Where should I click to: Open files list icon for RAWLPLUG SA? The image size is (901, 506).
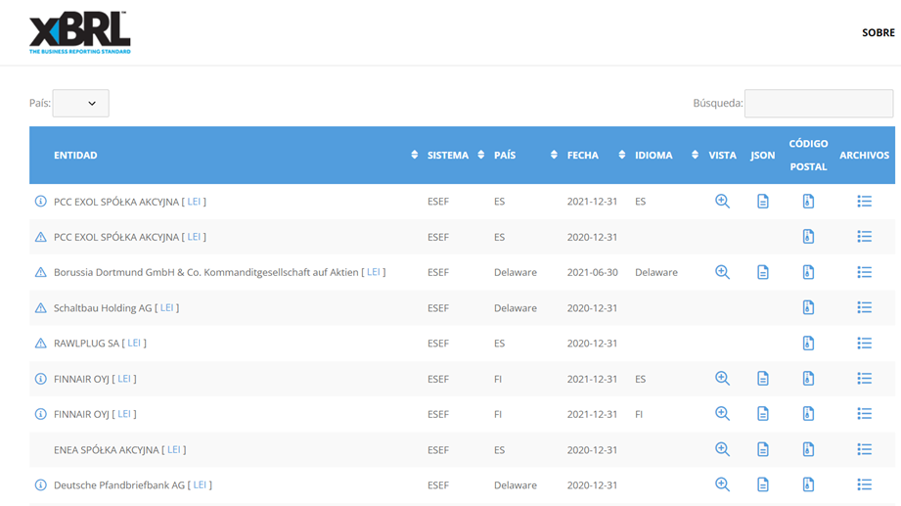(x=864, y=344)
